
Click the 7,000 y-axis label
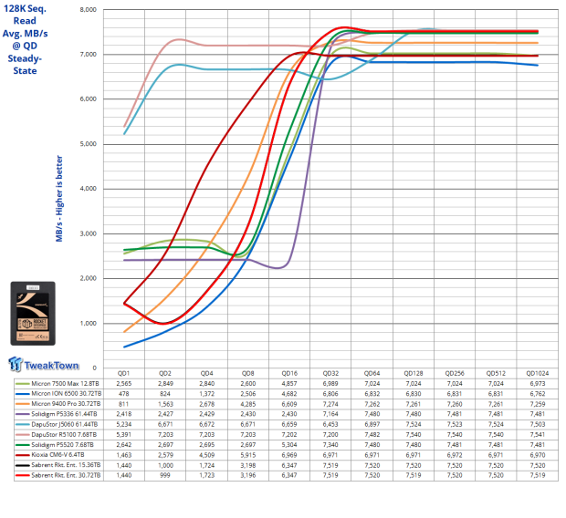coord(89,55)
